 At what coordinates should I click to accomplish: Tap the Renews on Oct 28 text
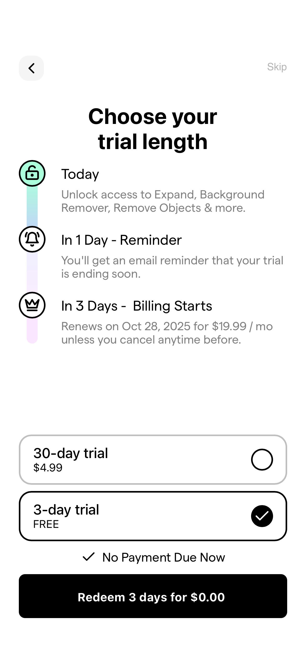(167, 333)
